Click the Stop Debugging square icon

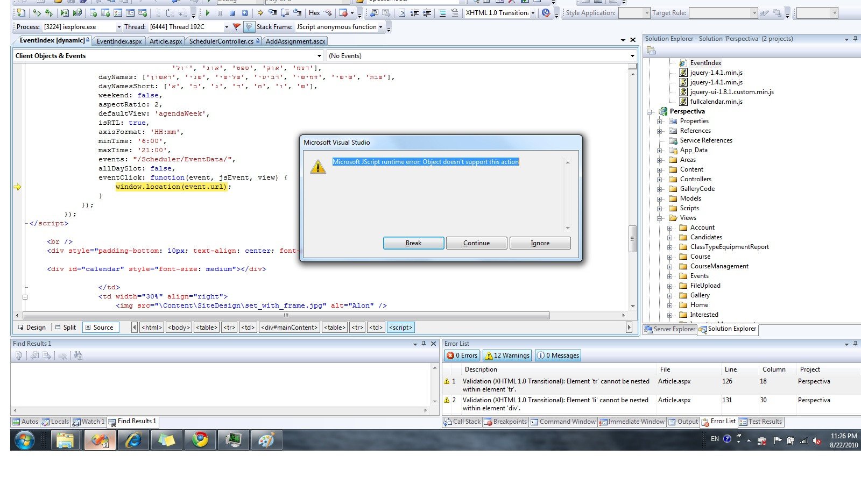click(x=232, y=13)
